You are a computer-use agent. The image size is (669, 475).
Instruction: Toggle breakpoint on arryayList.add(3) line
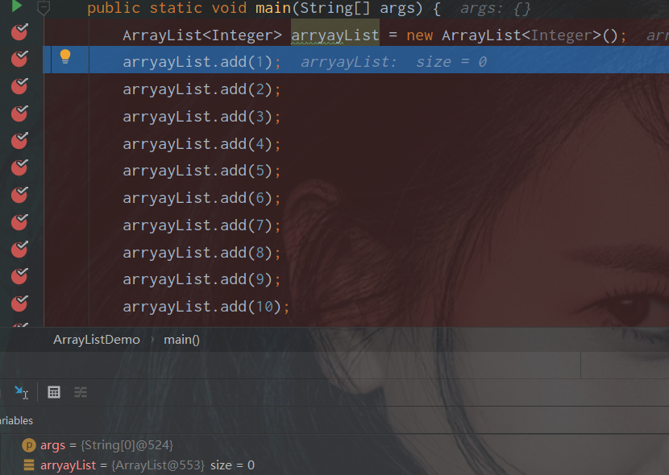[19, 114]
